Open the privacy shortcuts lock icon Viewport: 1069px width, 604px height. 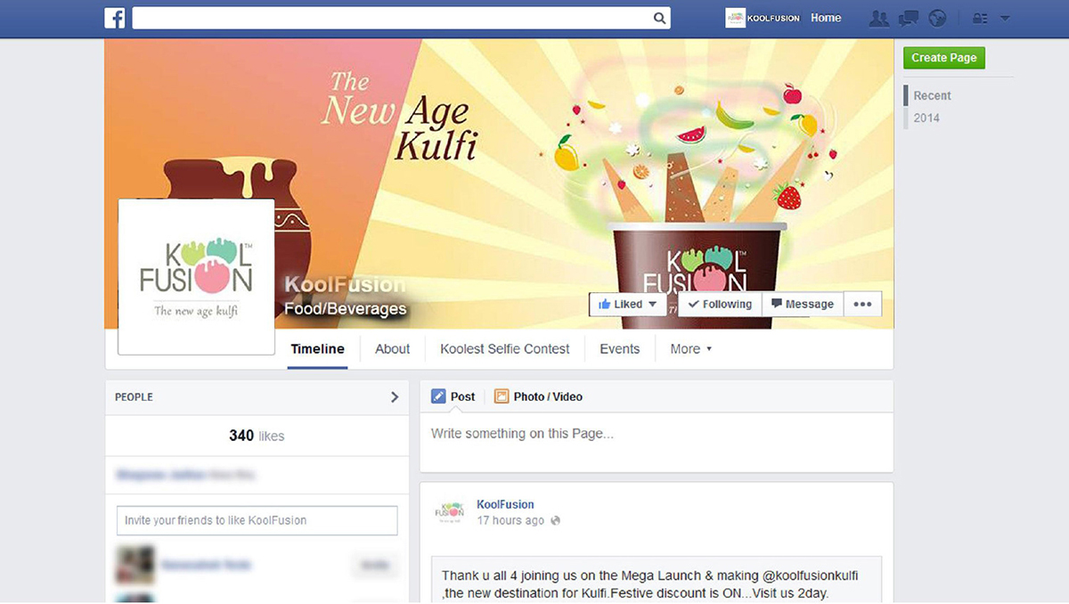[980, 18]
